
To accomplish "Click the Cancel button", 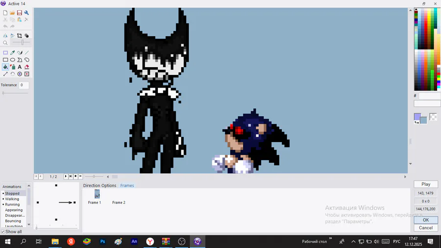I will click(425, 228).
